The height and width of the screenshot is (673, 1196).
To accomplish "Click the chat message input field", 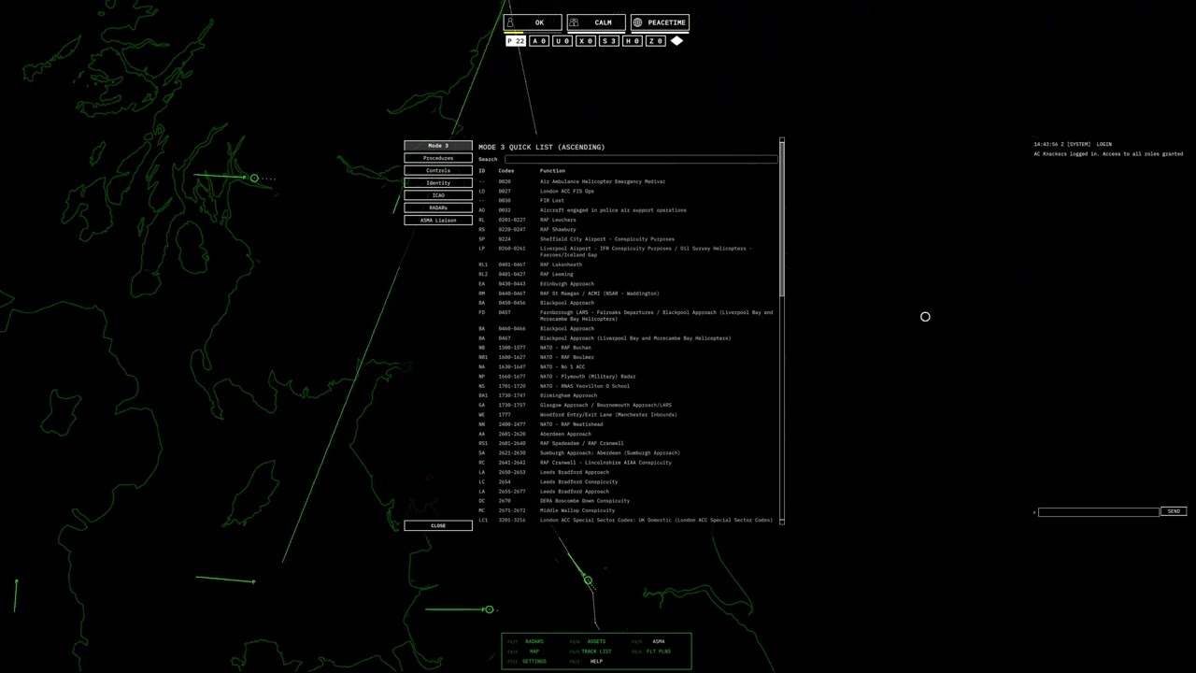I will 1099,512.
